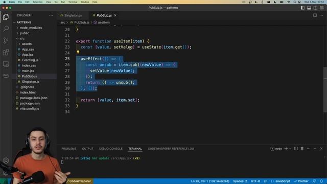Open the AWS toolkit view
This screenshot has height=184, width=327.
point(6,75)
